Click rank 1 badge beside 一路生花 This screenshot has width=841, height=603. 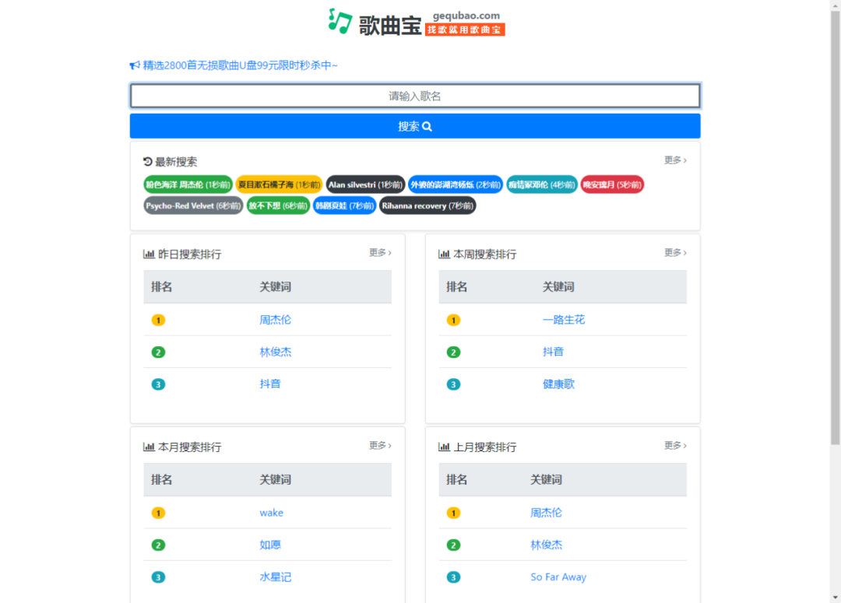453,321
